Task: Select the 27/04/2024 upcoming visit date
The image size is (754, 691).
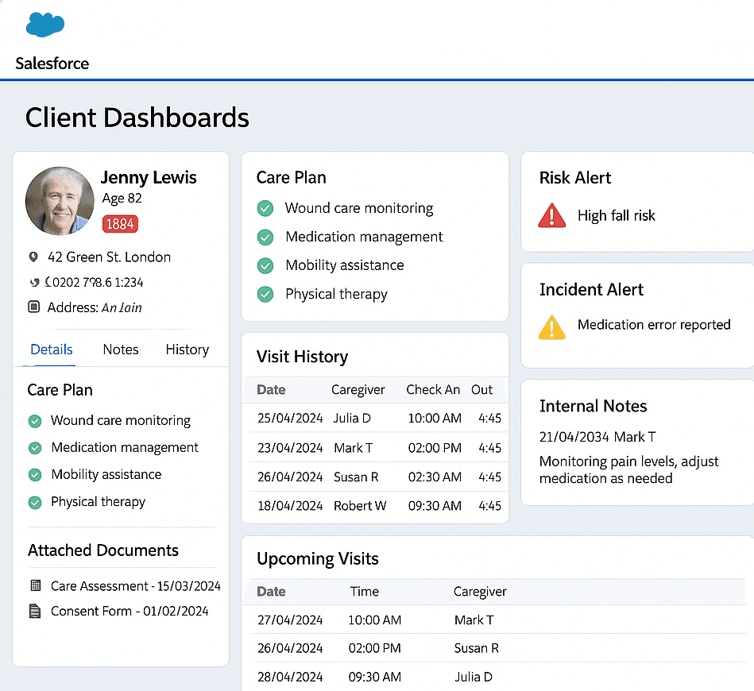Action: click(x=290, y=620)
